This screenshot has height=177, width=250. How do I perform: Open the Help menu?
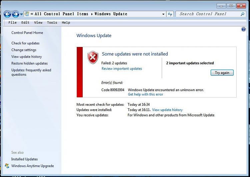pyautogui.click(x=66, y=22)
